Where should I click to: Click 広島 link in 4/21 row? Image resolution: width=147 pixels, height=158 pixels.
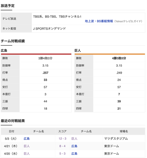pyautogui.click(x=74, y=146)
